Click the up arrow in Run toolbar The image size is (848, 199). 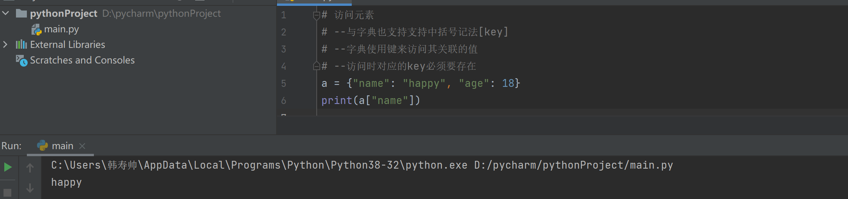pos(30,168)
